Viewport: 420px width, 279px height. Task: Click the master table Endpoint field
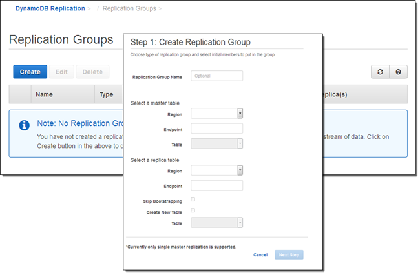(216, 129)
